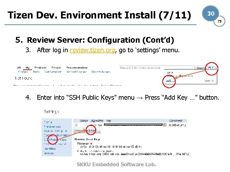This screenshot has width=230, height=172.
Task: Select the server fingerprint value text
Action: coord(111,147)
